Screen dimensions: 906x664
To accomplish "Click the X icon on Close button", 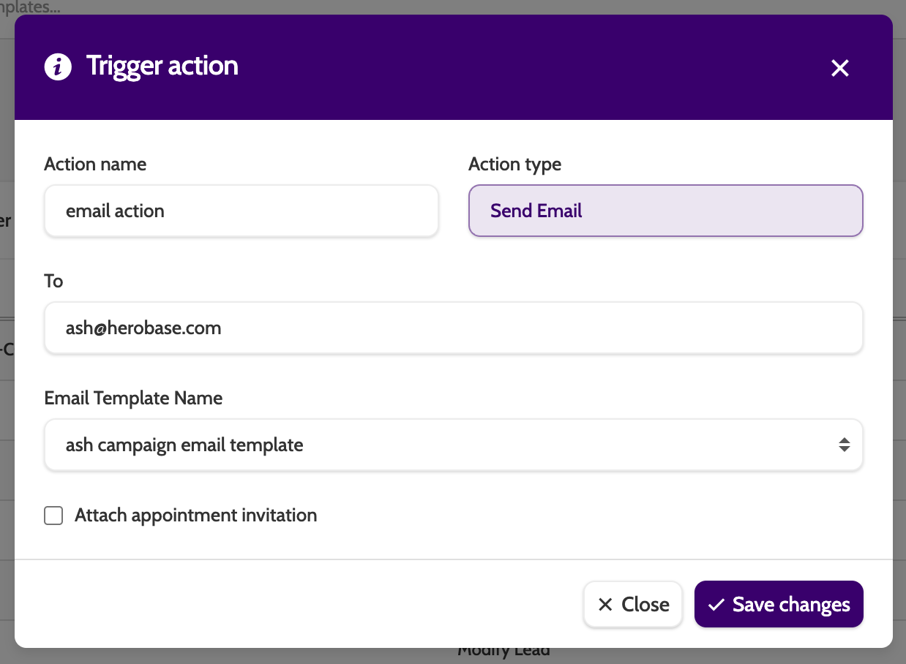I will point(605,605).
